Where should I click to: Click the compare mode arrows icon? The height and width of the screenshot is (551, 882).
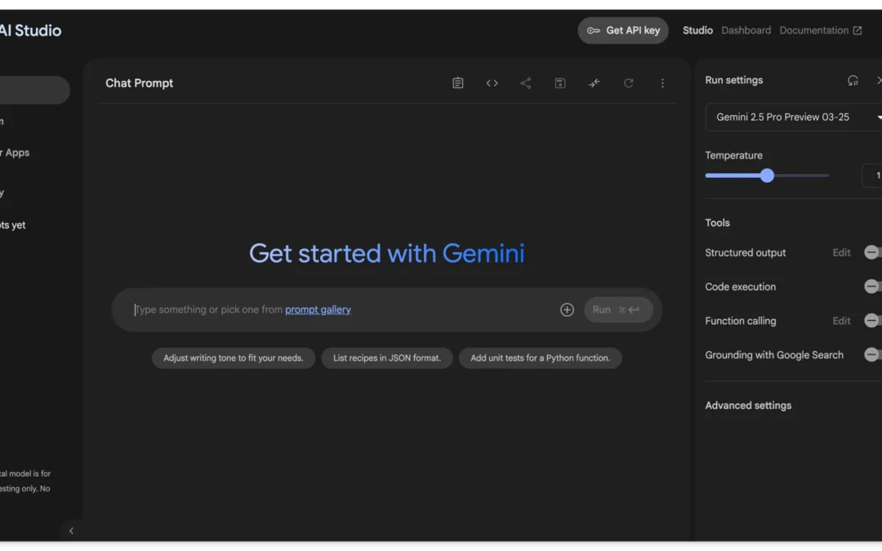595,83
